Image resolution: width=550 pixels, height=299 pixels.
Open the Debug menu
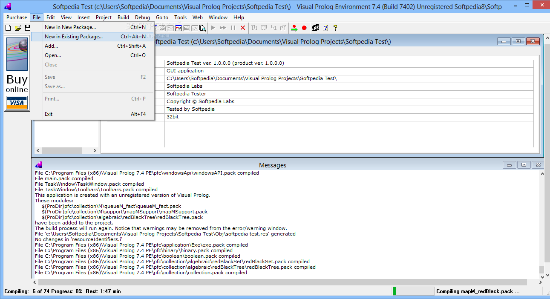click(x=142, y=17)
